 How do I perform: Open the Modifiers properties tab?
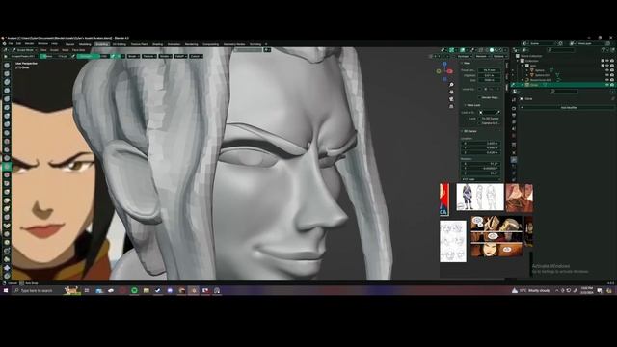pos(514,160)
